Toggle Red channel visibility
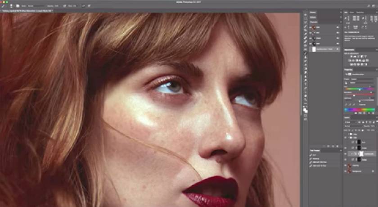The height and width of the screenshot is (207, 378). (x=311, y=33)
